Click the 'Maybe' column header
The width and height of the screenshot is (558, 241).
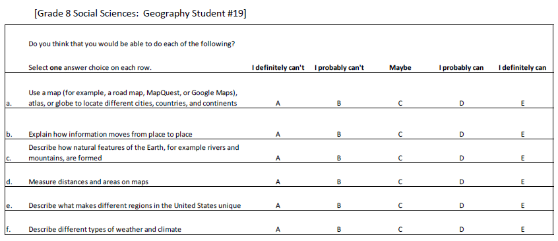400,67
